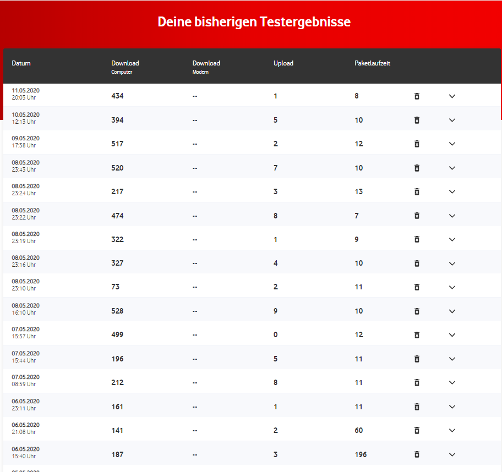The image size is (502, 472).
Task: Expand details for 08.05.2020 23:16 result
Action: [452, 264]
